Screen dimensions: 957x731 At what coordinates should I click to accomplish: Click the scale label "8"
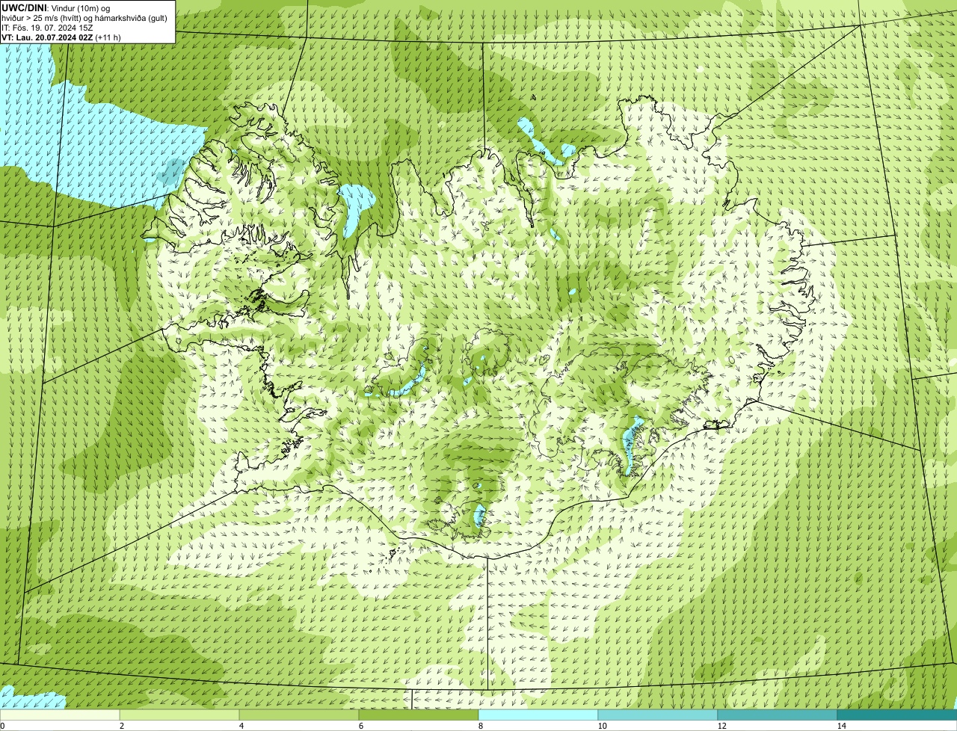(480, 726)
